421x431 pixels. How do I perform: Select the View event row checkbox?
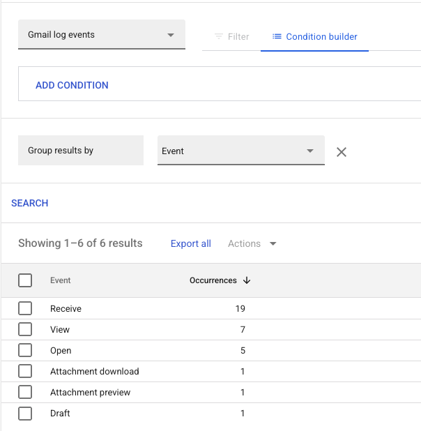point(25,329)
